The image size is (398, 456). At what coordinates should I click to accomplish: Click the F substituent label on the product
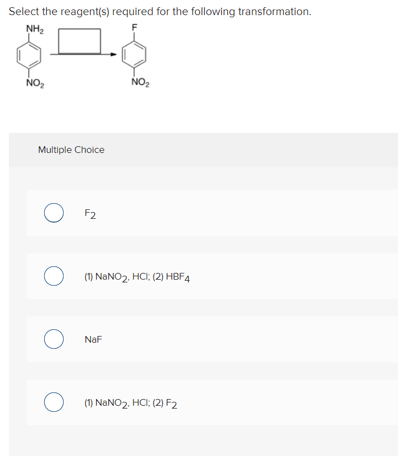tap(135, 26)
